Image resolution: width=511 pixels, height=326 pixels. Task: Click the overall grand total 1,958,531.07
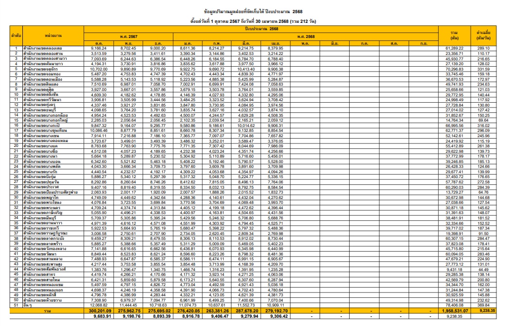(455, 311)
